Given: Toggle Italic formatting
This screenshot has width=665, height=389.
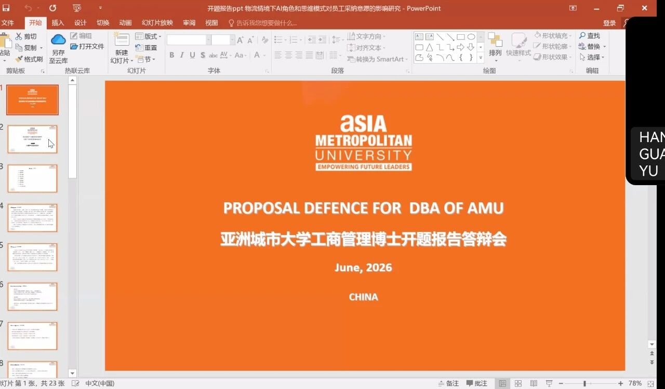Looking at the screenshot, I should (x=182, y=55).
